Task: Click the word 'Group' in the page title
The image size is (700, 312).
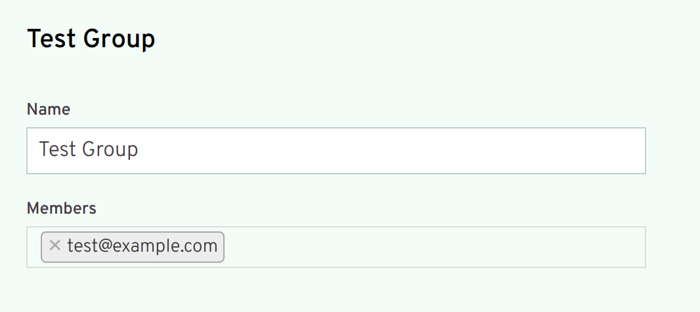Action: 119,40
